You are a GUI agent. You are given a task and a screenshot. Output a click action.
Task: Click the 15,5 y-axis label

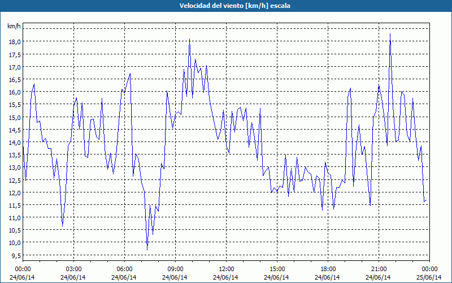[15, 105]
